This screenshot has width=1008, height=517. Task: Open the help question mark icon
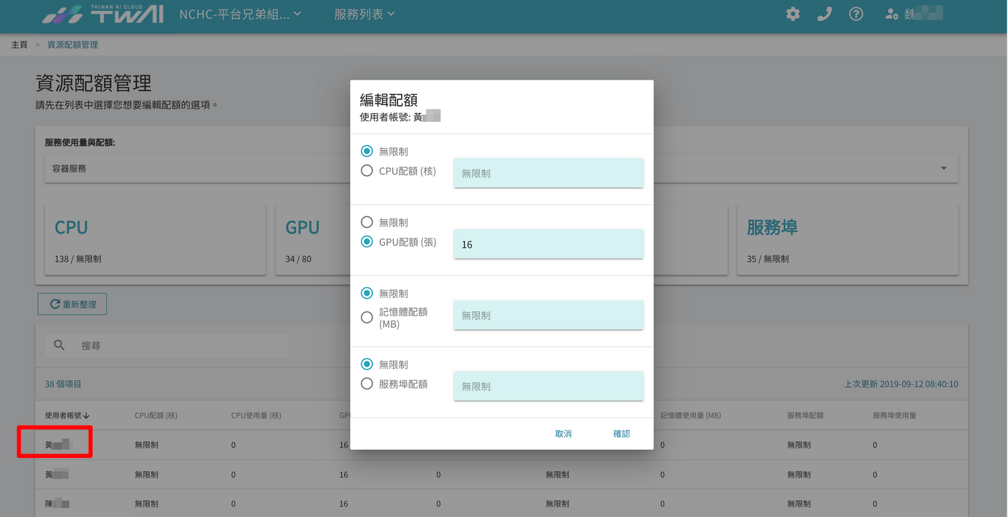pos(856,14)
